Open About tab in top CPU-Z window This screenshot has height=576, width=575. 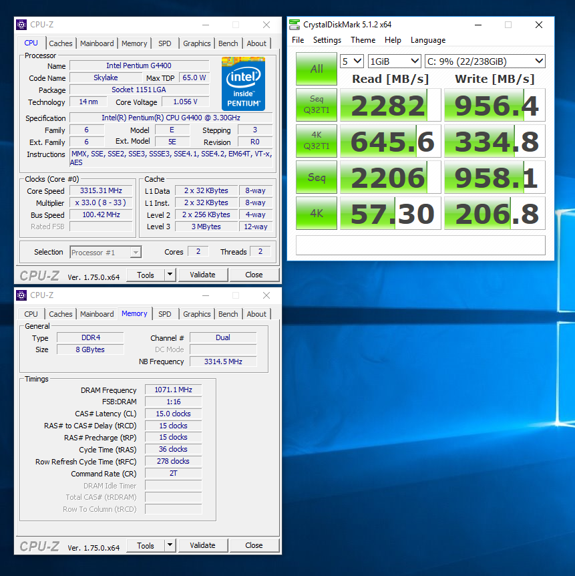[x=256, y=43]
